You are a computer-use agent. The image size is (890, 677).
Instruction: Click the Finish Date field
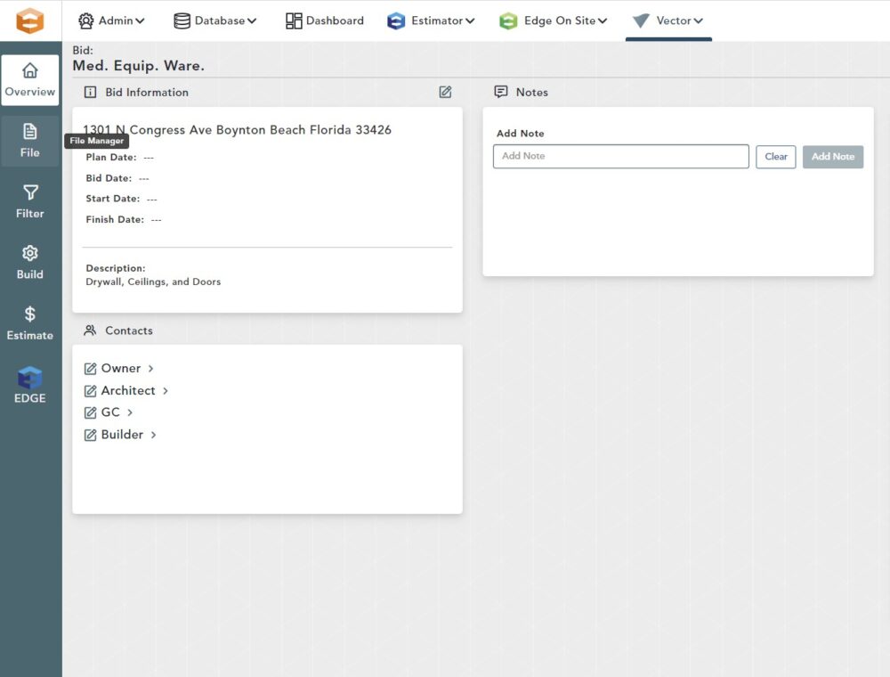124,220
